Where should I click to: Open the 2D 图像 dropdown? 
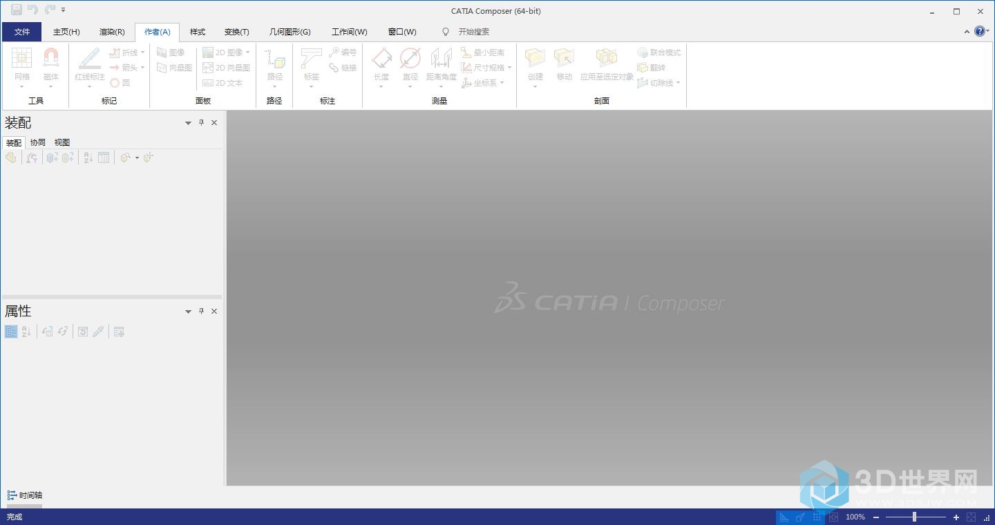(248, 52)
